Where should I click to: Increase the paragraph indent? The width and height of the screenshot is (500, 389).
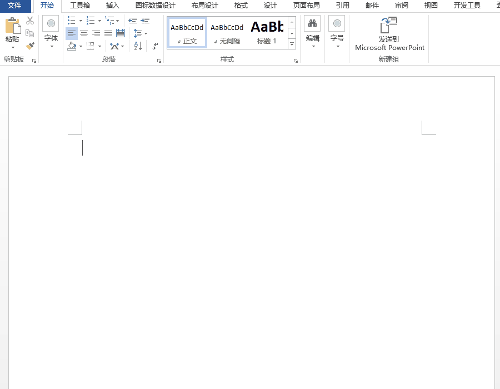click(x=145, y=21)
